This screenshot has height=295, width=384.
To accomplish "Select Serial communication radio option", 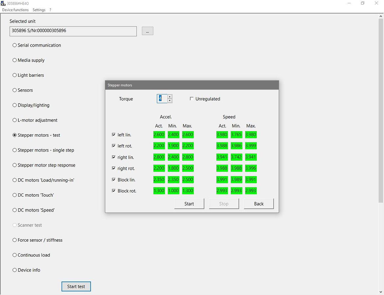I will click(x=15, y=45).
